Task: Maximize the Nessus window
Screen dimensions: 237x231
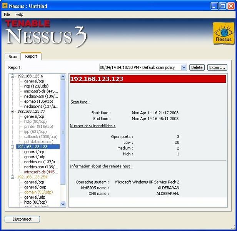Action: click(222, 6)
